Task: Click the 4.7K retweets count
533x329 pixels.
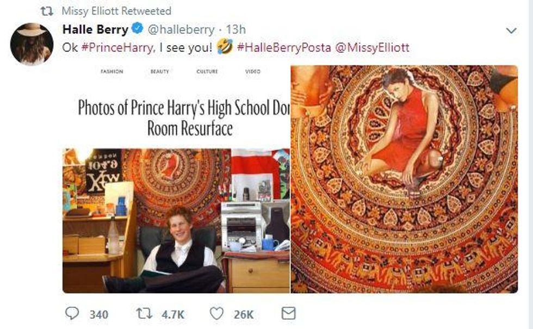Action: pos(173,314)
